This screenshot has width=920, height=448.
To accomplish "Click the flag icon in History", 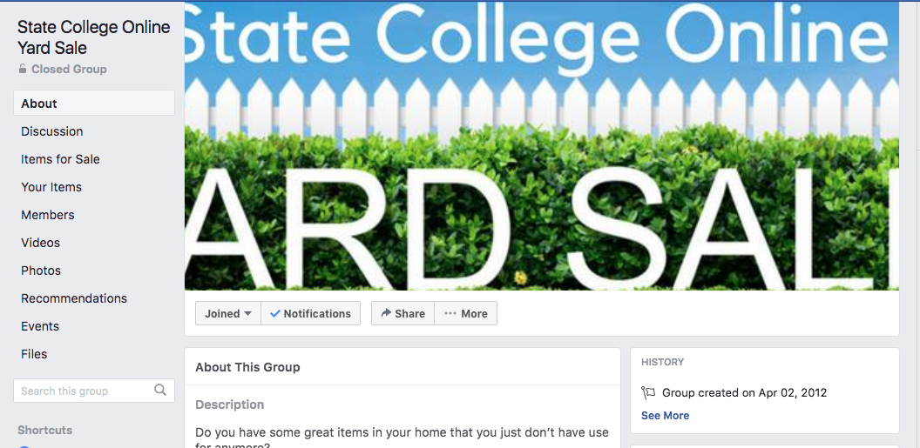I will coord(648,392).
